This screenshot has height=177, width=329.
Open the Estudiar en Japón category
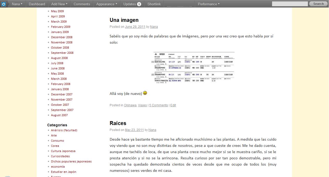tap(64, 172)
